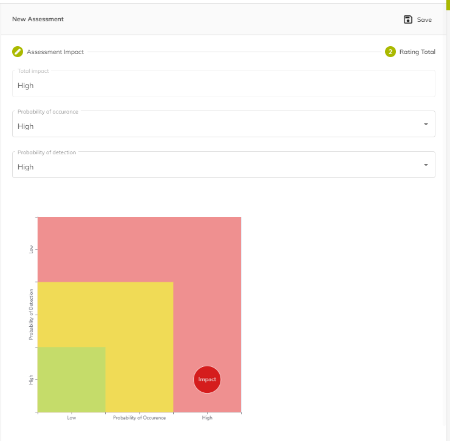Click the pink high-risk zone at the top of the chart
Viewport: 450px width, 441px height.
140,249
